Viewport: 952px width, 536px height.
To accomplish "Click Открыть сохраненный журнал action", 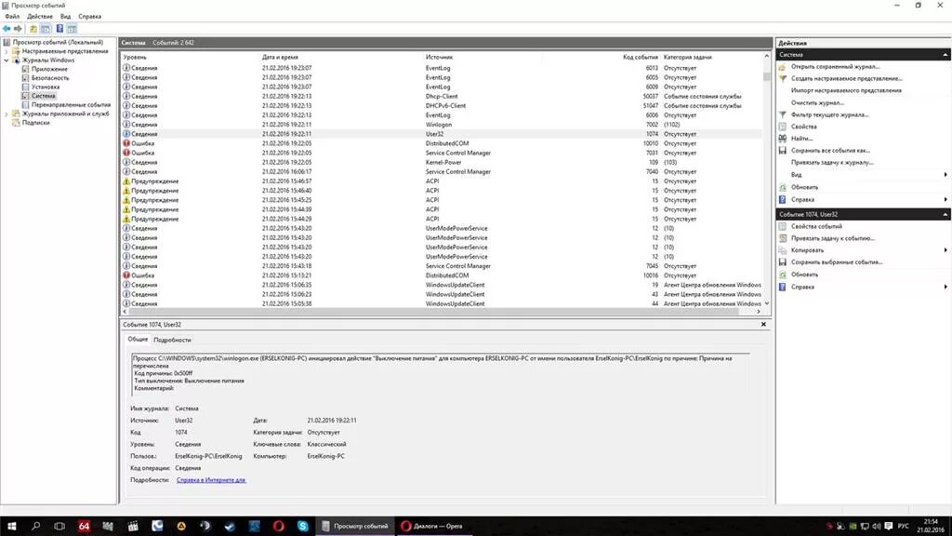I will [x=835, y=67].
